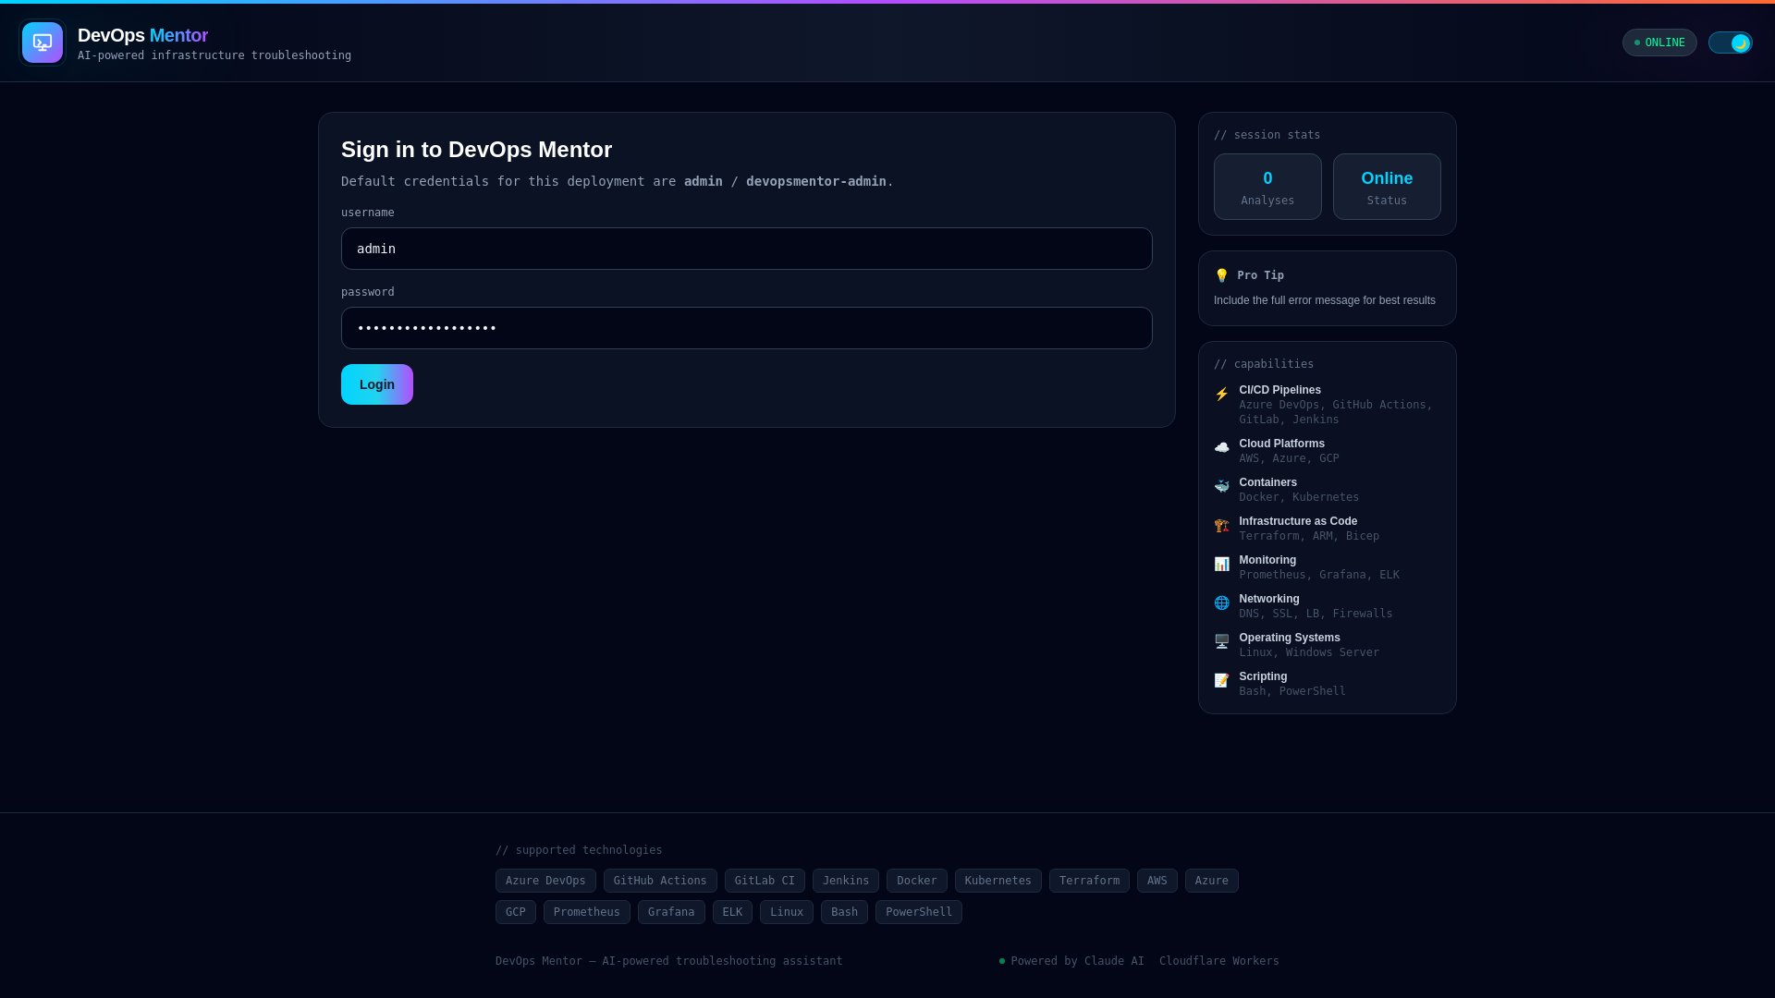The image size is (1775, 998).
Task: Click the Networking globe icon
Action: tap(1221, 602)
